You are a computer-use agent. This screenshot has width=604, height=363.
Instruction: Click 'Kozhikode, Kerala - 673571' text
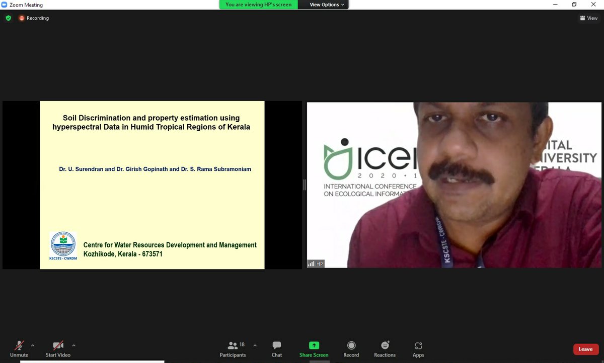click(x=123, y=254)
